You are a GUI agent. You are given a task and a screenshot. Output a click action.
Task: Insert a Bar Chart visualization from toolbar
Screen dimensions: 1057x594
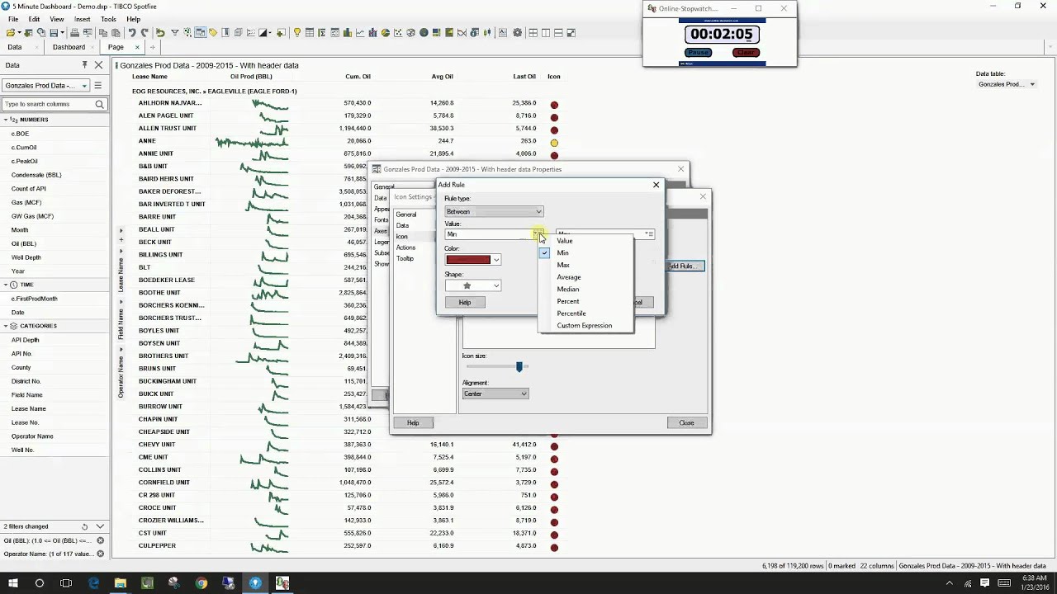(x=347, y=33)
